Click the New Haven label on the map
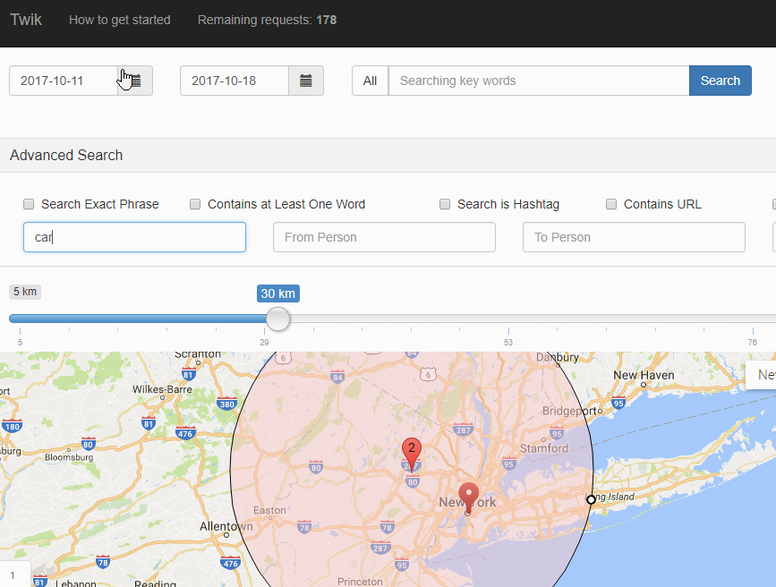The image size is (776, 587). [644, 375]
